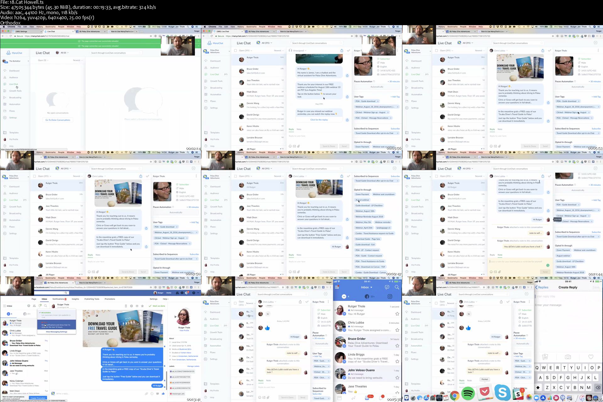Click the star icon in Facebook conversation header

pyautogui.click(x=142, y=306)
